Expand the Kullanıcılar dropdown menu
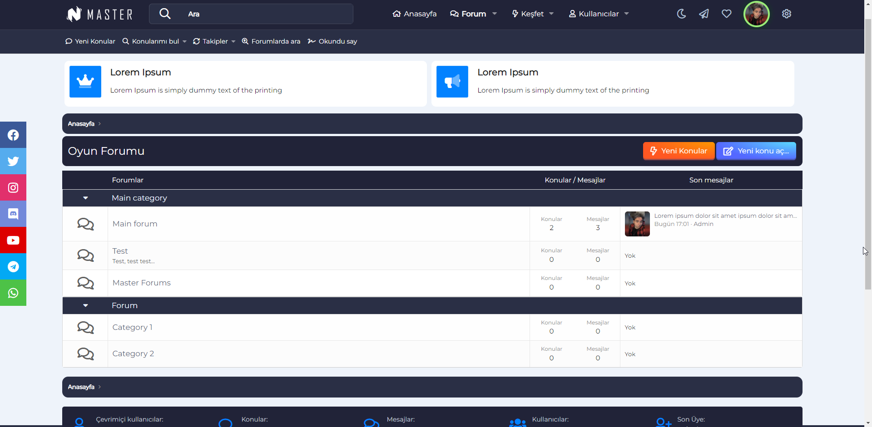The height and width of the screenshot is (427, 872). pos(599,14)
